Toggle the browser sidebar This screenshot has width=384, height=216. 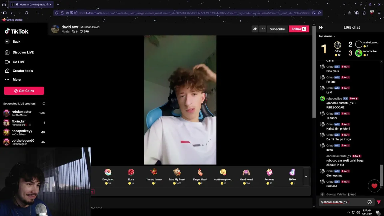pos(4,13)
